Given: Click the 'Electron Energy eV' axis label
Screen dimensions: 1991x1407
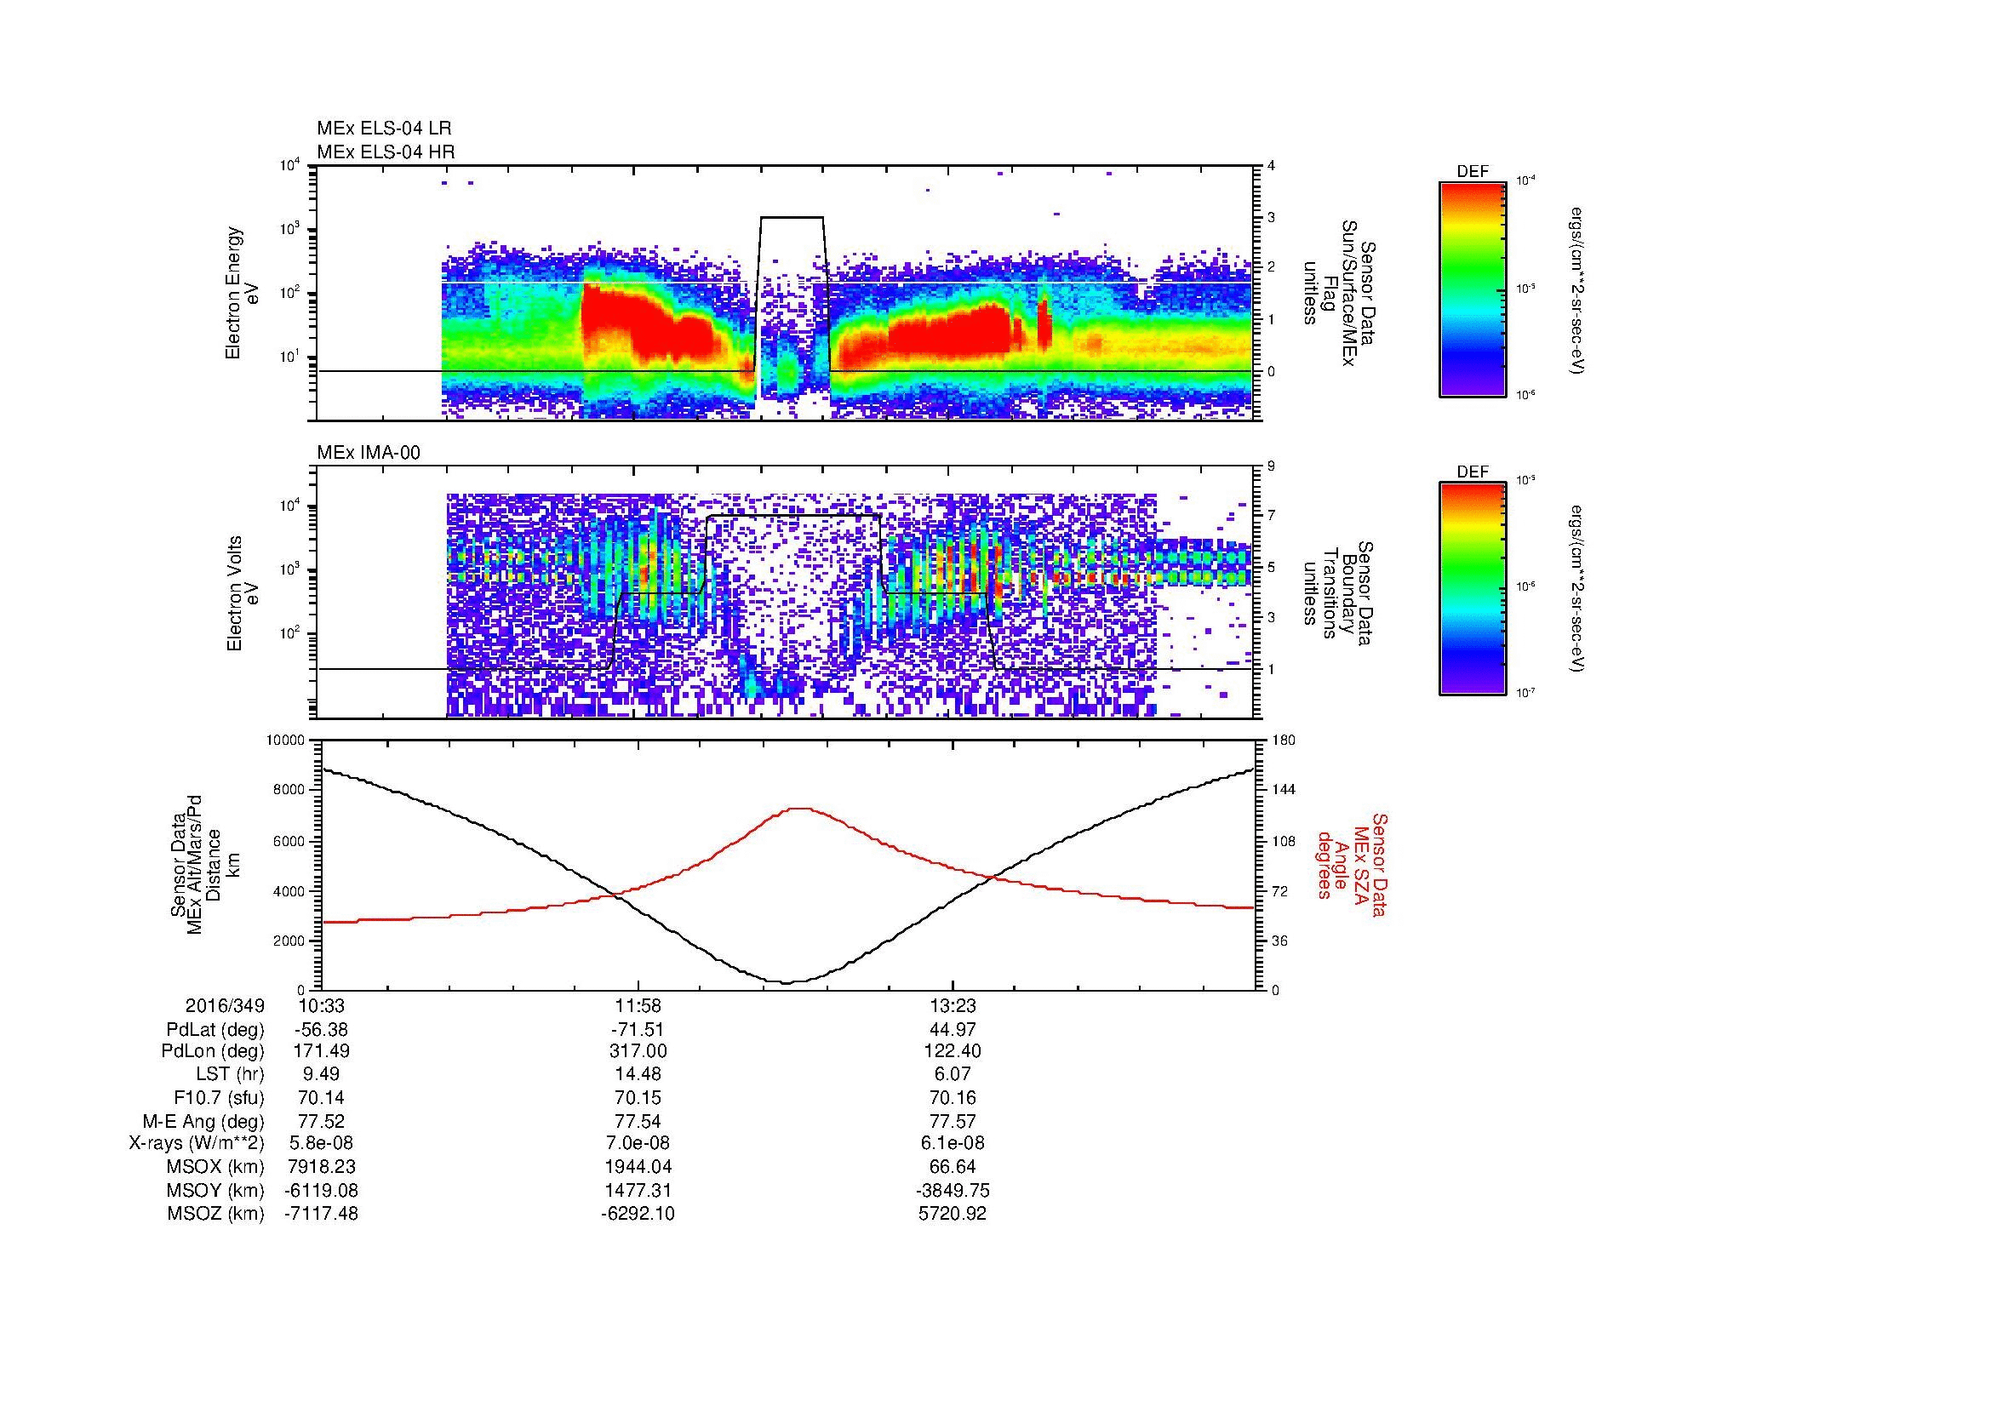Looking at the screenshot, I should [x=242, y=293].
